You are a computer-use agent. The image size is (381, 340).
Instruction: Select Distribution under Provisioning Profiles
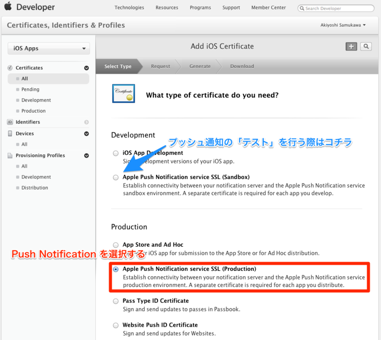[x=34, y=188]
